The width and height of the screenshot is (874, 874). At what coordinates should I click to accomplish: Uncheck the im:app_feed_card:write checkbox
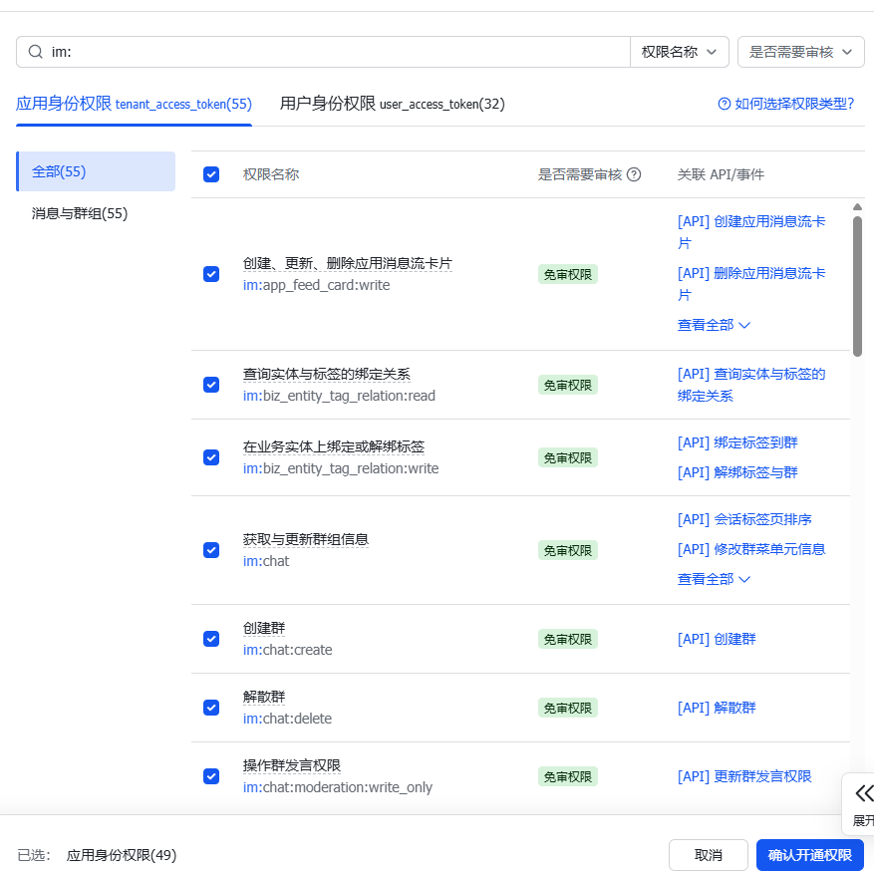(211, 274)
